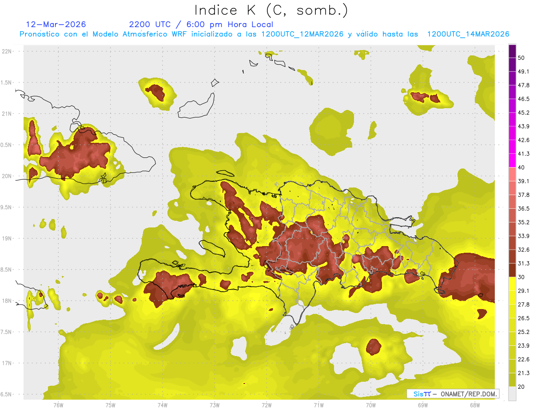Image resolution: width=533 pixels, height=411 pixels.
Task: Click the colorbar value '27.8'
Action: [523, 305]
